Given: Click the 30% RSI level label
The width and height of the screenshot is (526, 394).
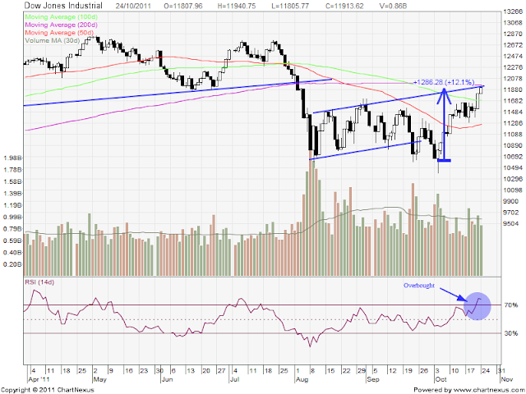Looking at the screenshot, I should [x=511, y=333].
